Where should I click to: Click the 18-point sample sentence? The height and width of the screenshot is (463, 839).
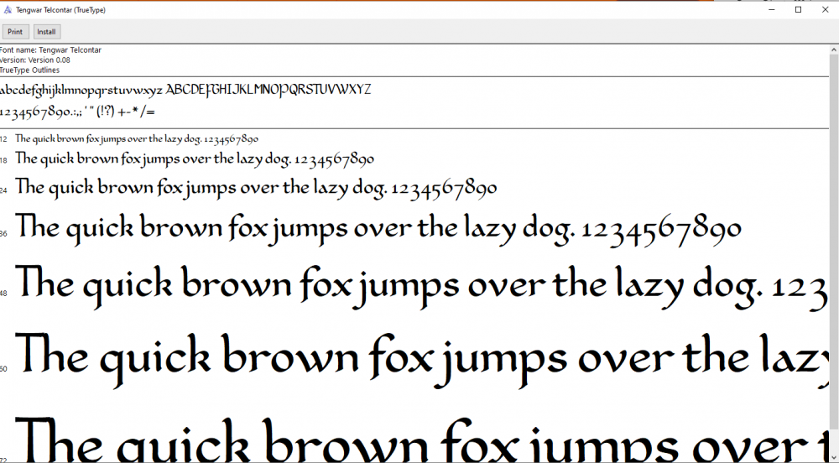tap(195, 159)
